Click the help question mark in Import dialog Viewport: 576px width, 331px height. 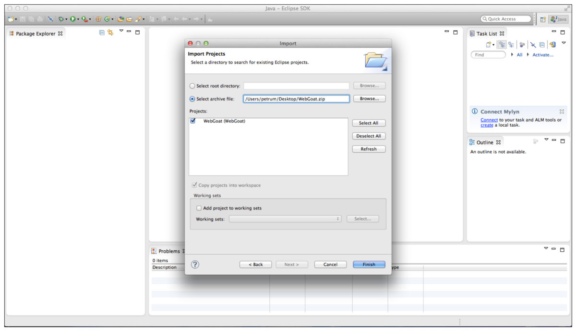point(195,264)
